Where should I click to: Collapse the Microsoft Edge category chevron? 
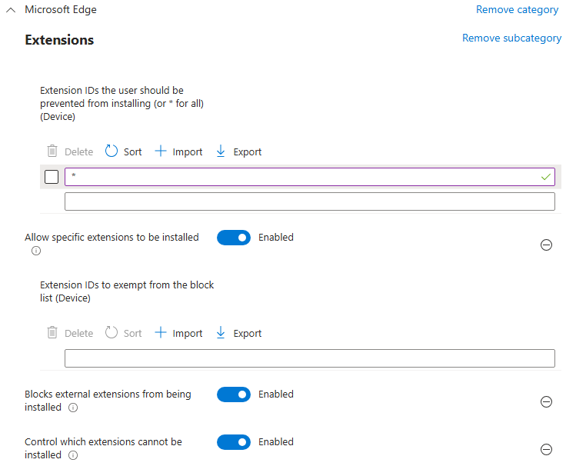pyautogui.click(x=11, y=10)
